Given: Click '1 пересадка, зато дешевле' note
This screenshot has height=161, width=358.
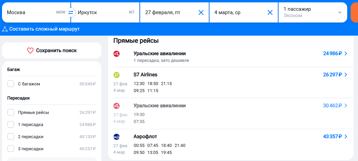Looking at the screenshot, I should [x=161, y=61].
